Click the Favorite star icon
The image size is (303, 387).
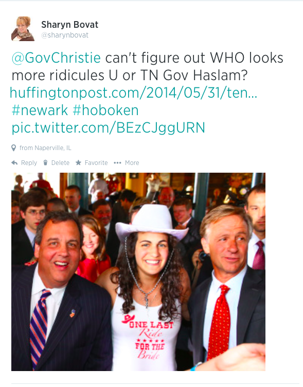pos(78,162)
